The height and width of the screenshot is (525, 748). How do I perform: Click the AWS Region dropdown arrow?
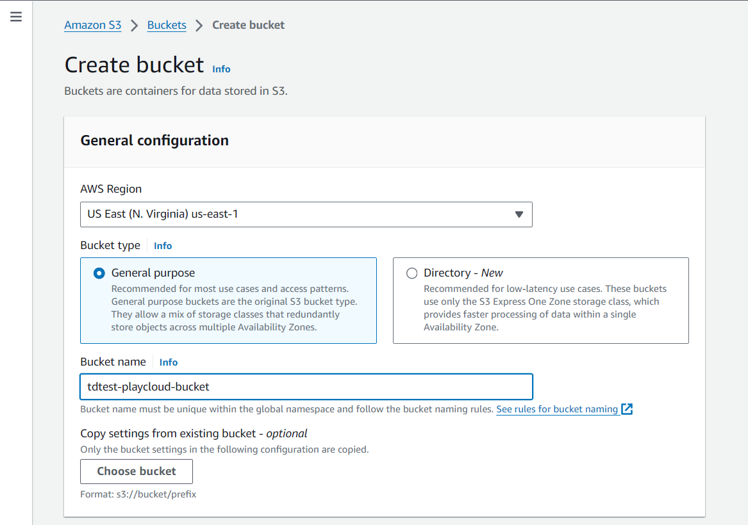pyautogui.click(x=519, y=214)
